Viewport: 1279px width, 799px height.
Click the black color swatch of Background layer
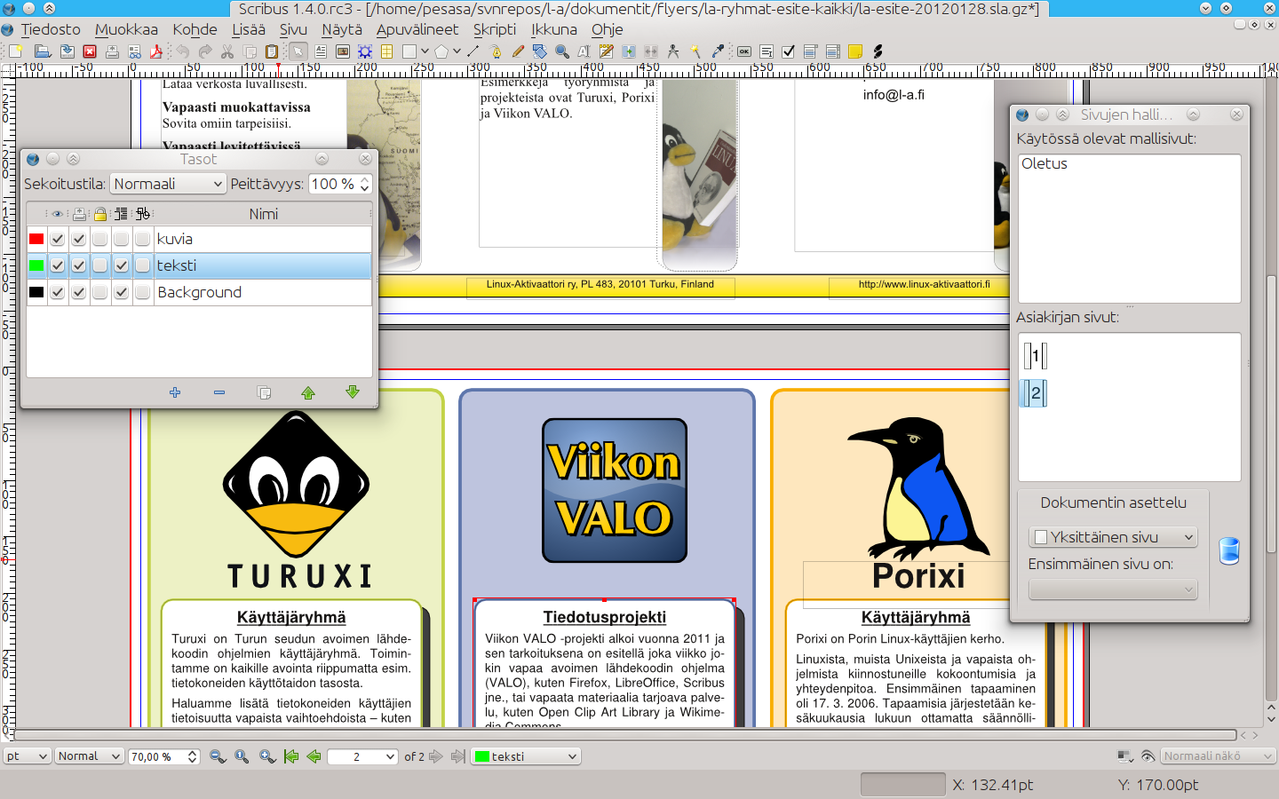pos(36,292)
